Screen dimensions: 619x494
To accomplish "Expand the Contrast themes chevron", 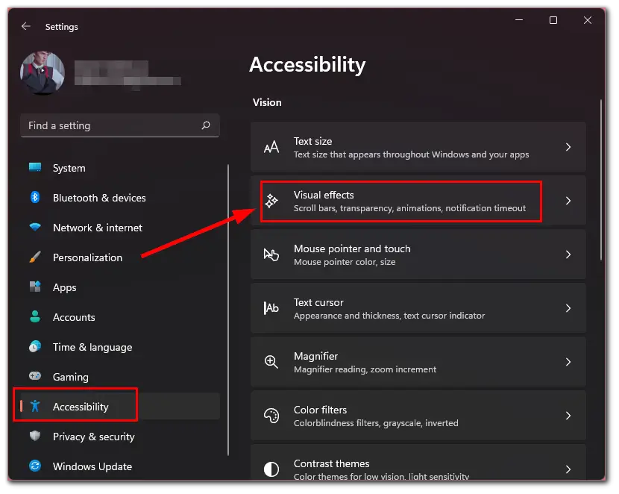I will click(568, 469).
